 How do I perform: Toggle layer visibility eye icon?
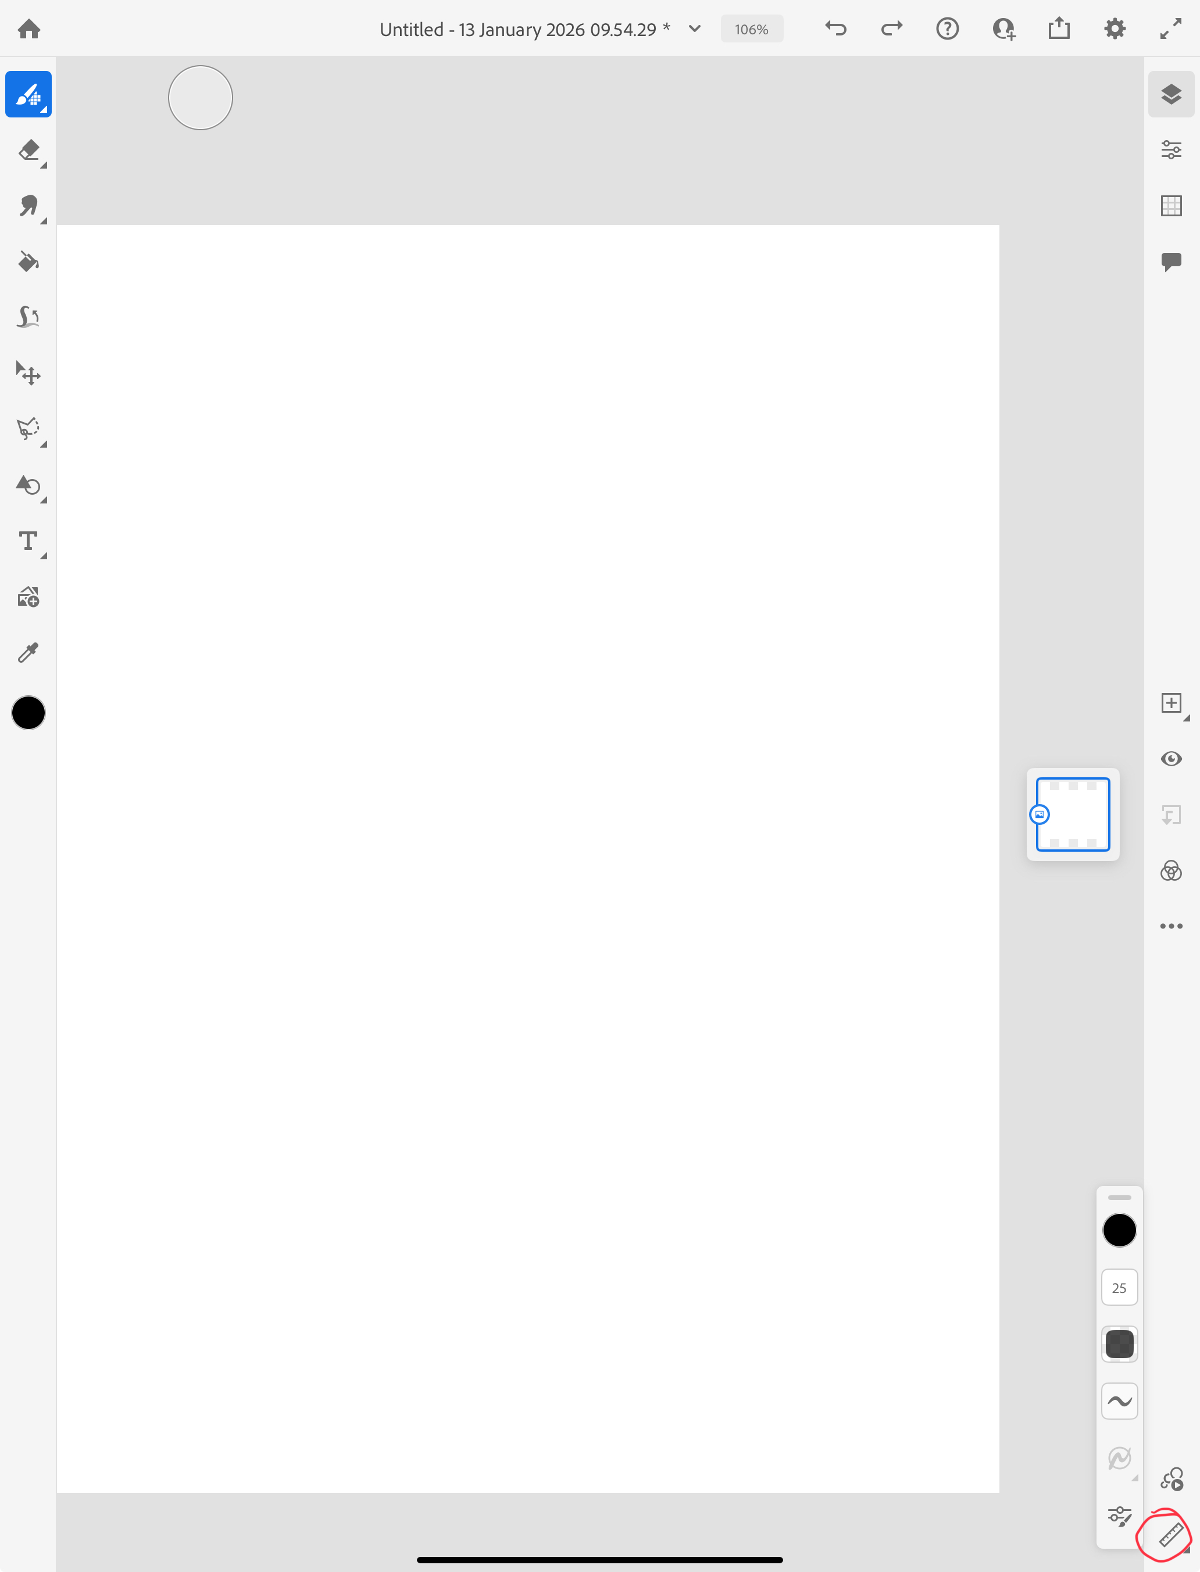click(x=1171, y=759)
